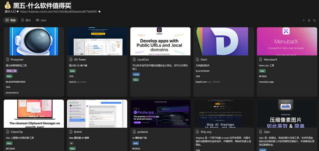Click the page icon beside CleanClip
This screenshot has width=319, height=151.
click(8, 132)
